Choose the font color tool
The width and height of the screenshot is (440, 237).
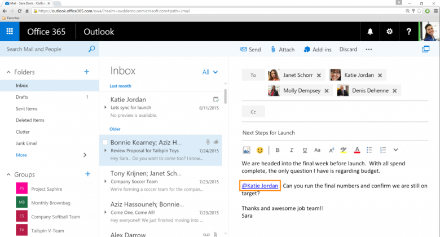pyautogui.click(x=357, y=150)
